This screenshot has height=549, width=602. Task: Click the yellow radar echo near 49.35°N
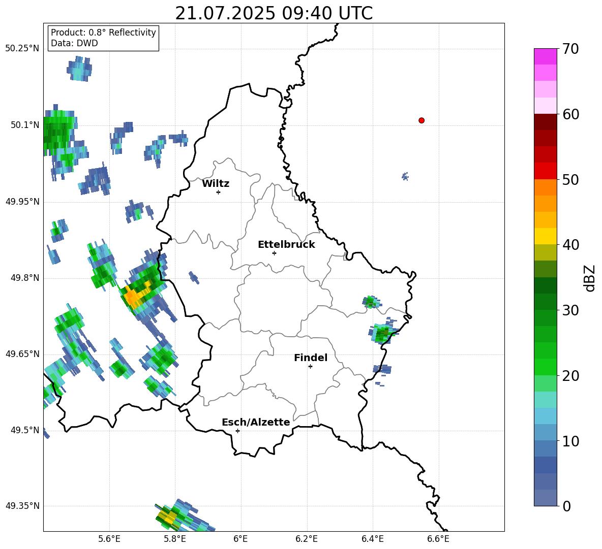click(167, 517)
